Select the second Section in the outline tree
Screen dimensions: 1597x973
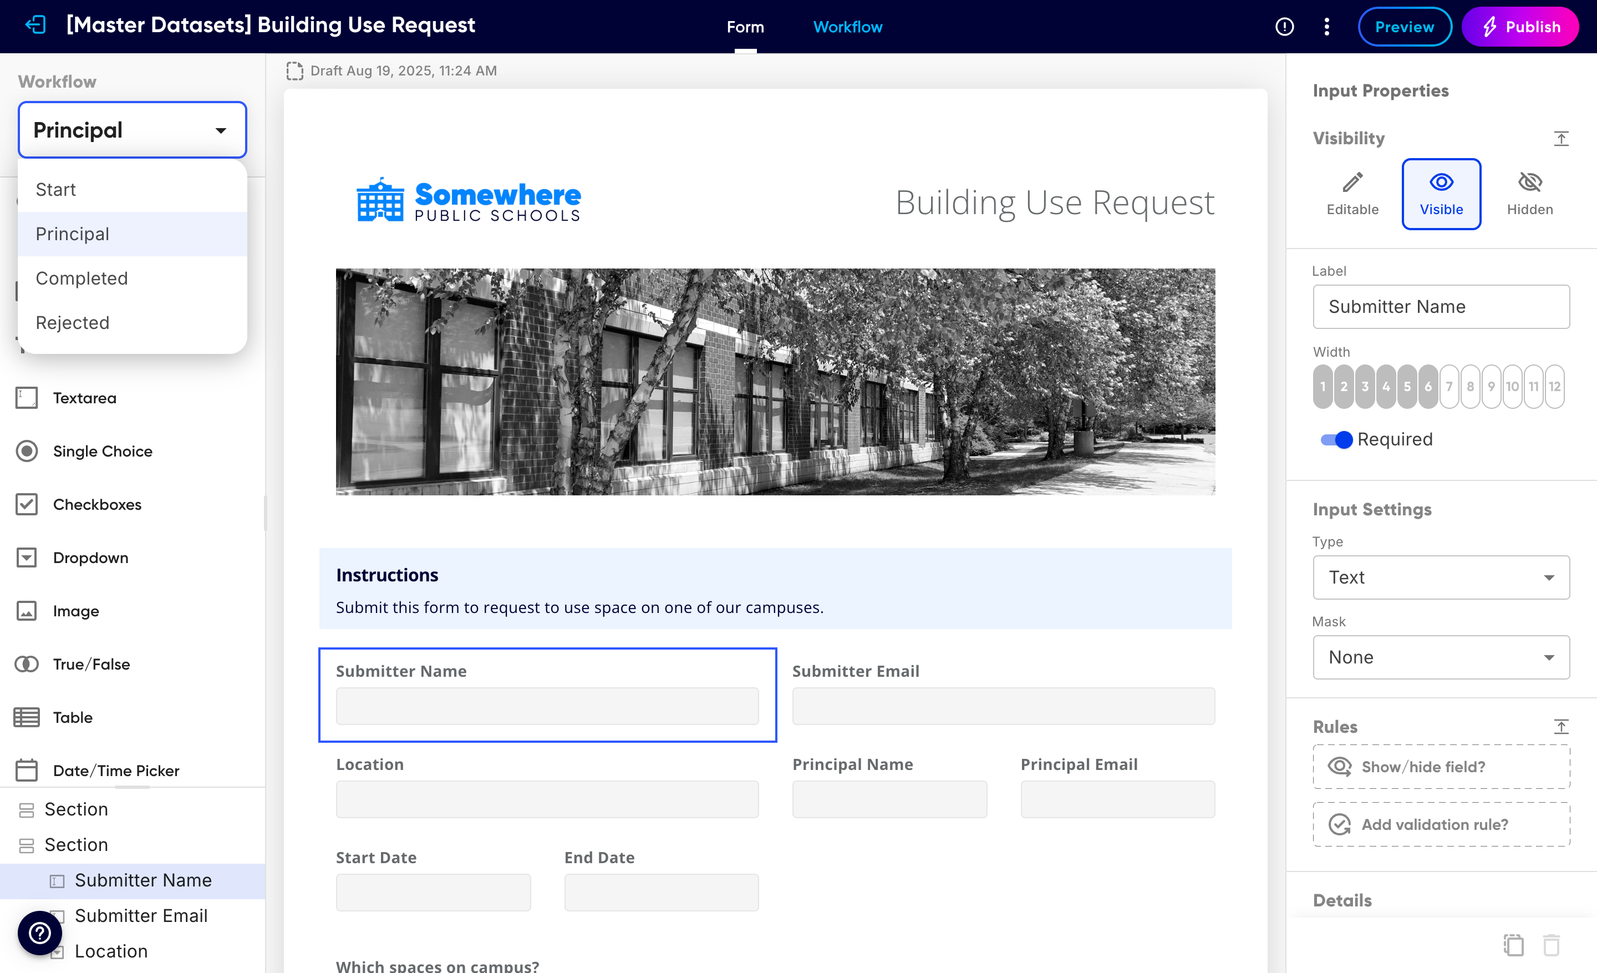132,845
